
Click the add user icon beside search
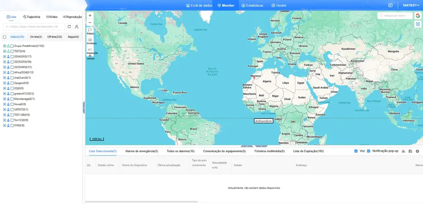click(x=77, y=27)
